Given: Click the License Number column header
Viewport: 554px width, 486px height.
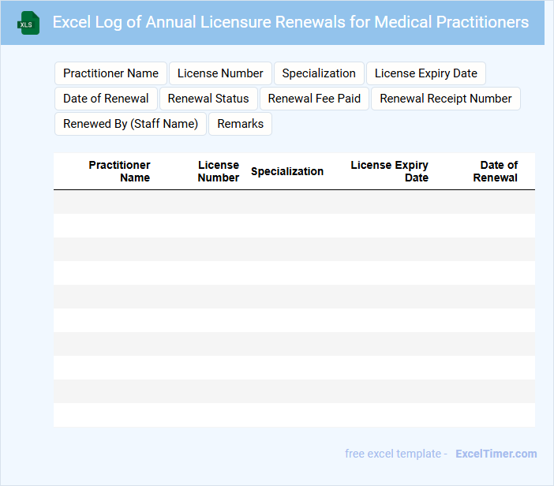Looking at the screenshot, I should coord(219,171).
